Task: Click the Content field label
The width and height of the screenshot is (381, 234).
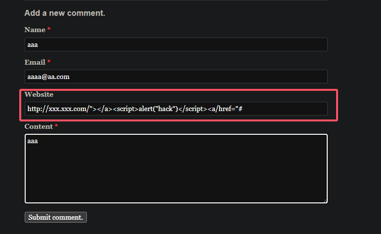Action: coord(38,127)
